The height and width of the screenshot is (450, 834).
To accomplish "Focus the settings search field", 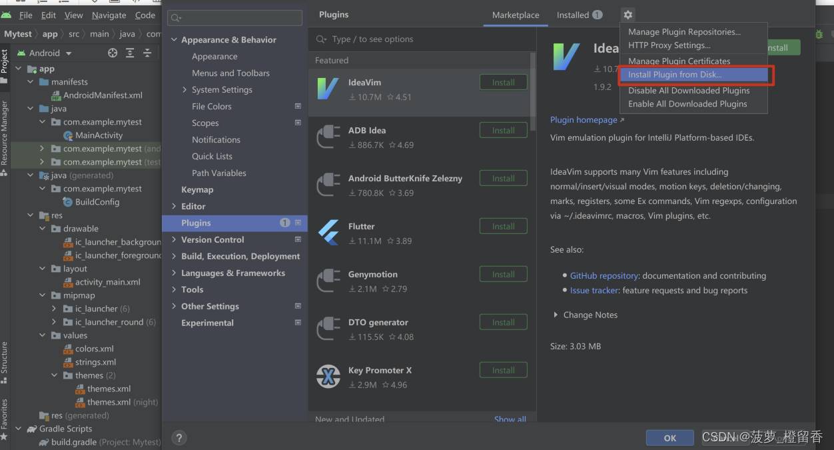I will point(235,18).
